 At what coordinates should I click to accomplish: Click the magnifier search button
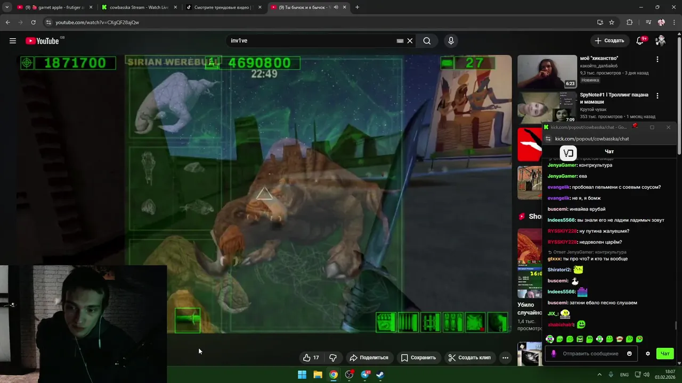pos(427,40)
